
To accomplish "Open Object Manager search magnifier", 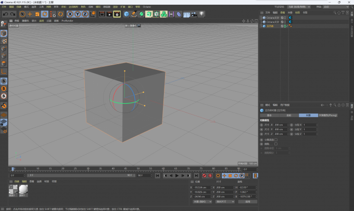I will pos(335,13).
